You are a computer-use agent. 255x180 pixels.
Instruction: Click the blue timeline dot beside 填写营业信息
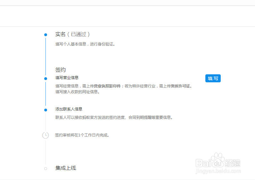[46, 78]
